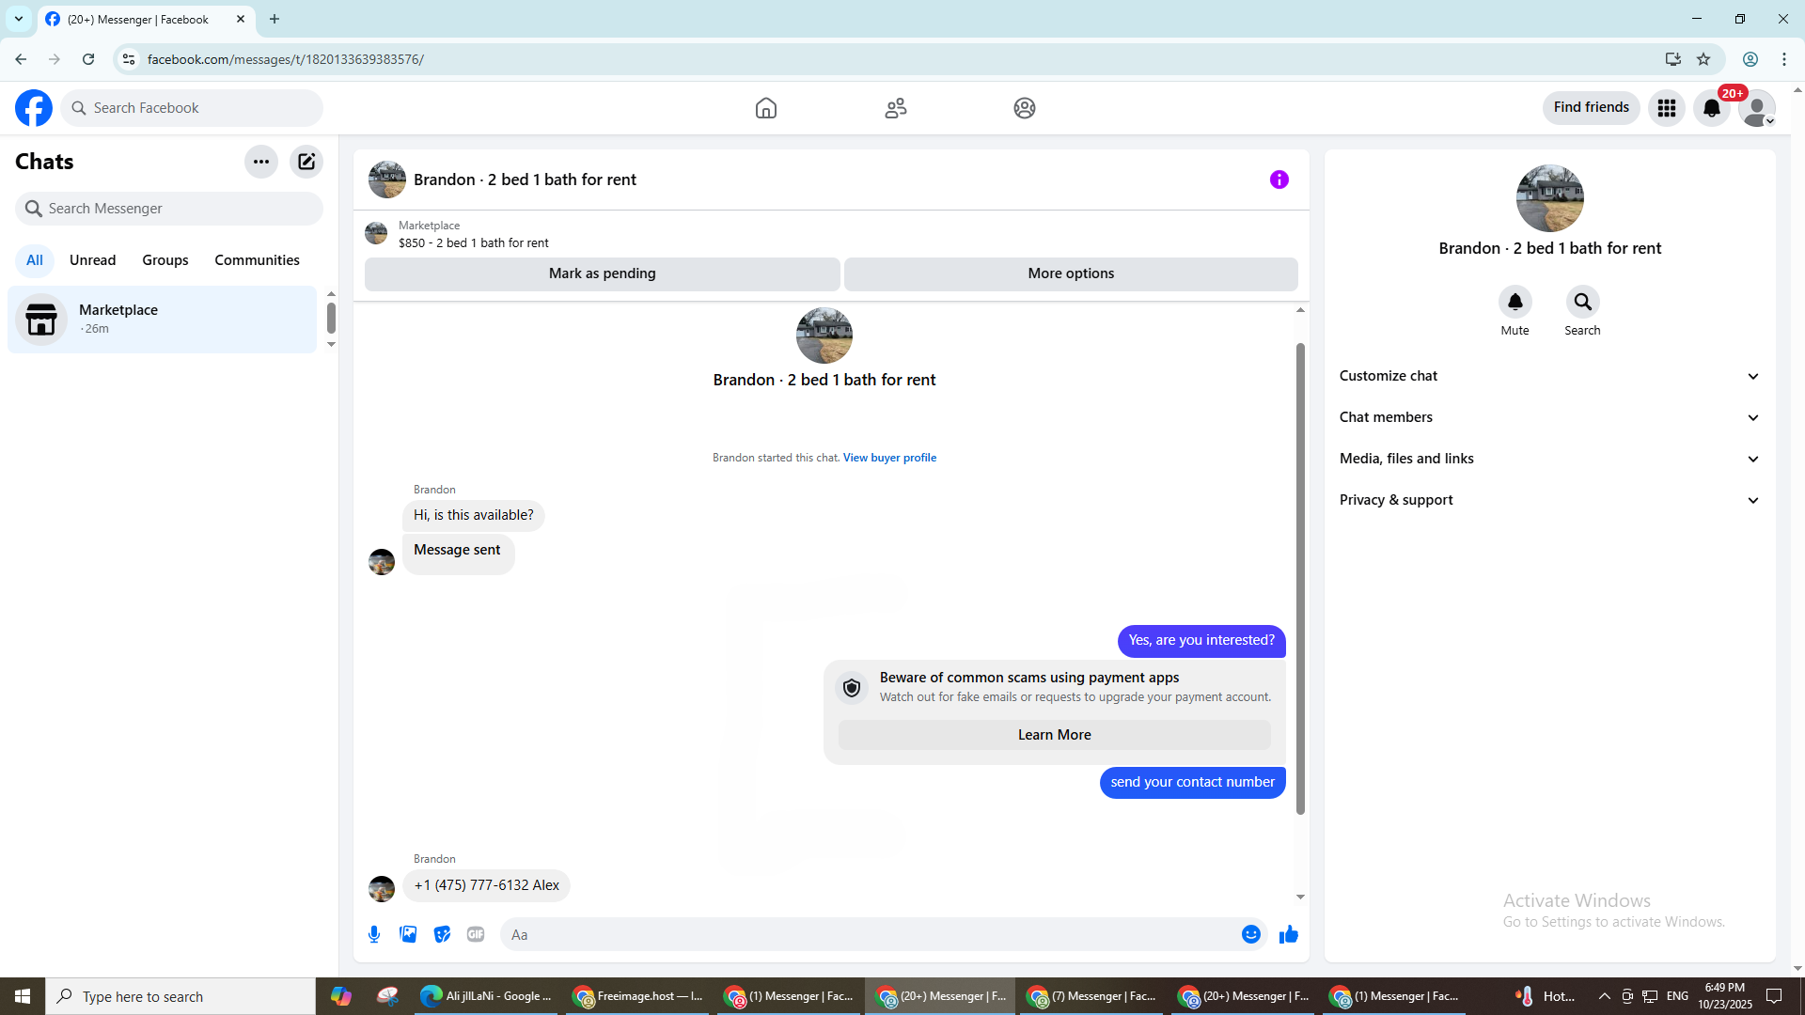Open the emoji picker in message box
The image size is (1805, 1015).
click(x=1250, y=934)
